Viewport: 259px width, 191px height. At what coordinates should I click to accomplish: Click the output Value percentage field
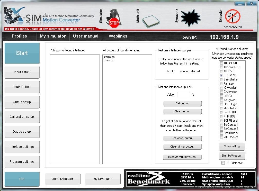click(183, 95)
